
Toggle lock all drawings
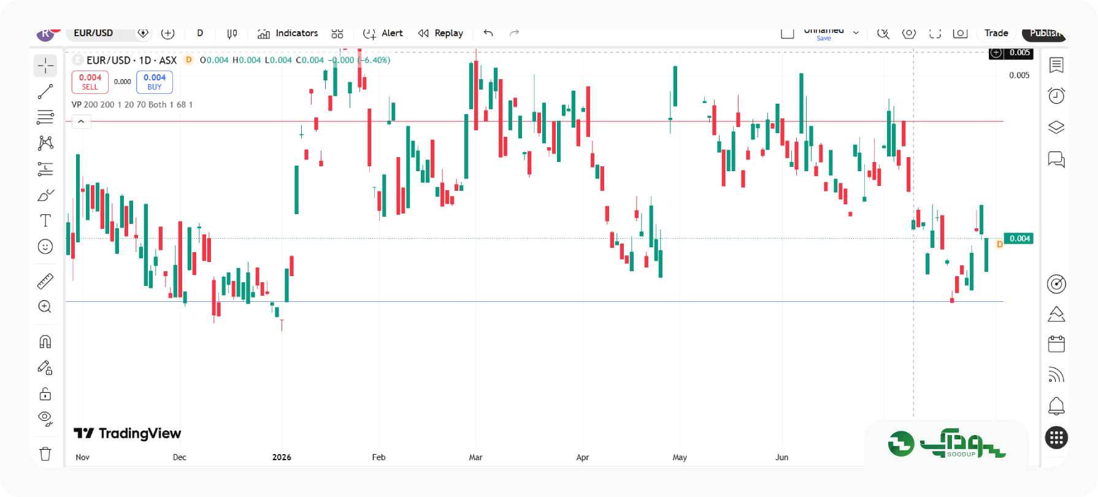(x=45, y=393)
